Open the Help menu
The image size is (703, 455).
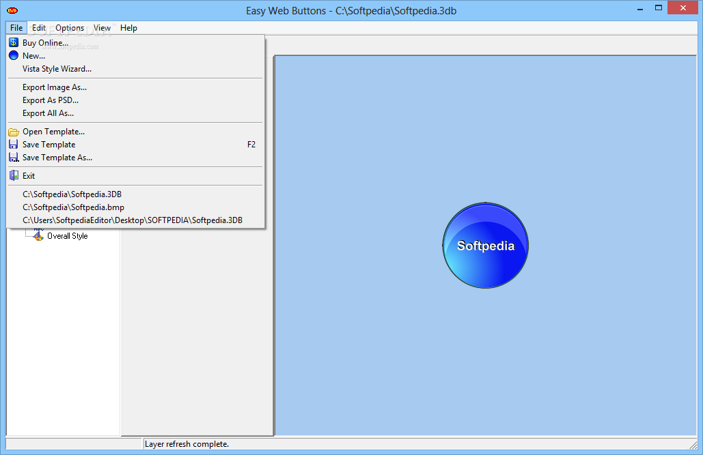click(128, 28)
